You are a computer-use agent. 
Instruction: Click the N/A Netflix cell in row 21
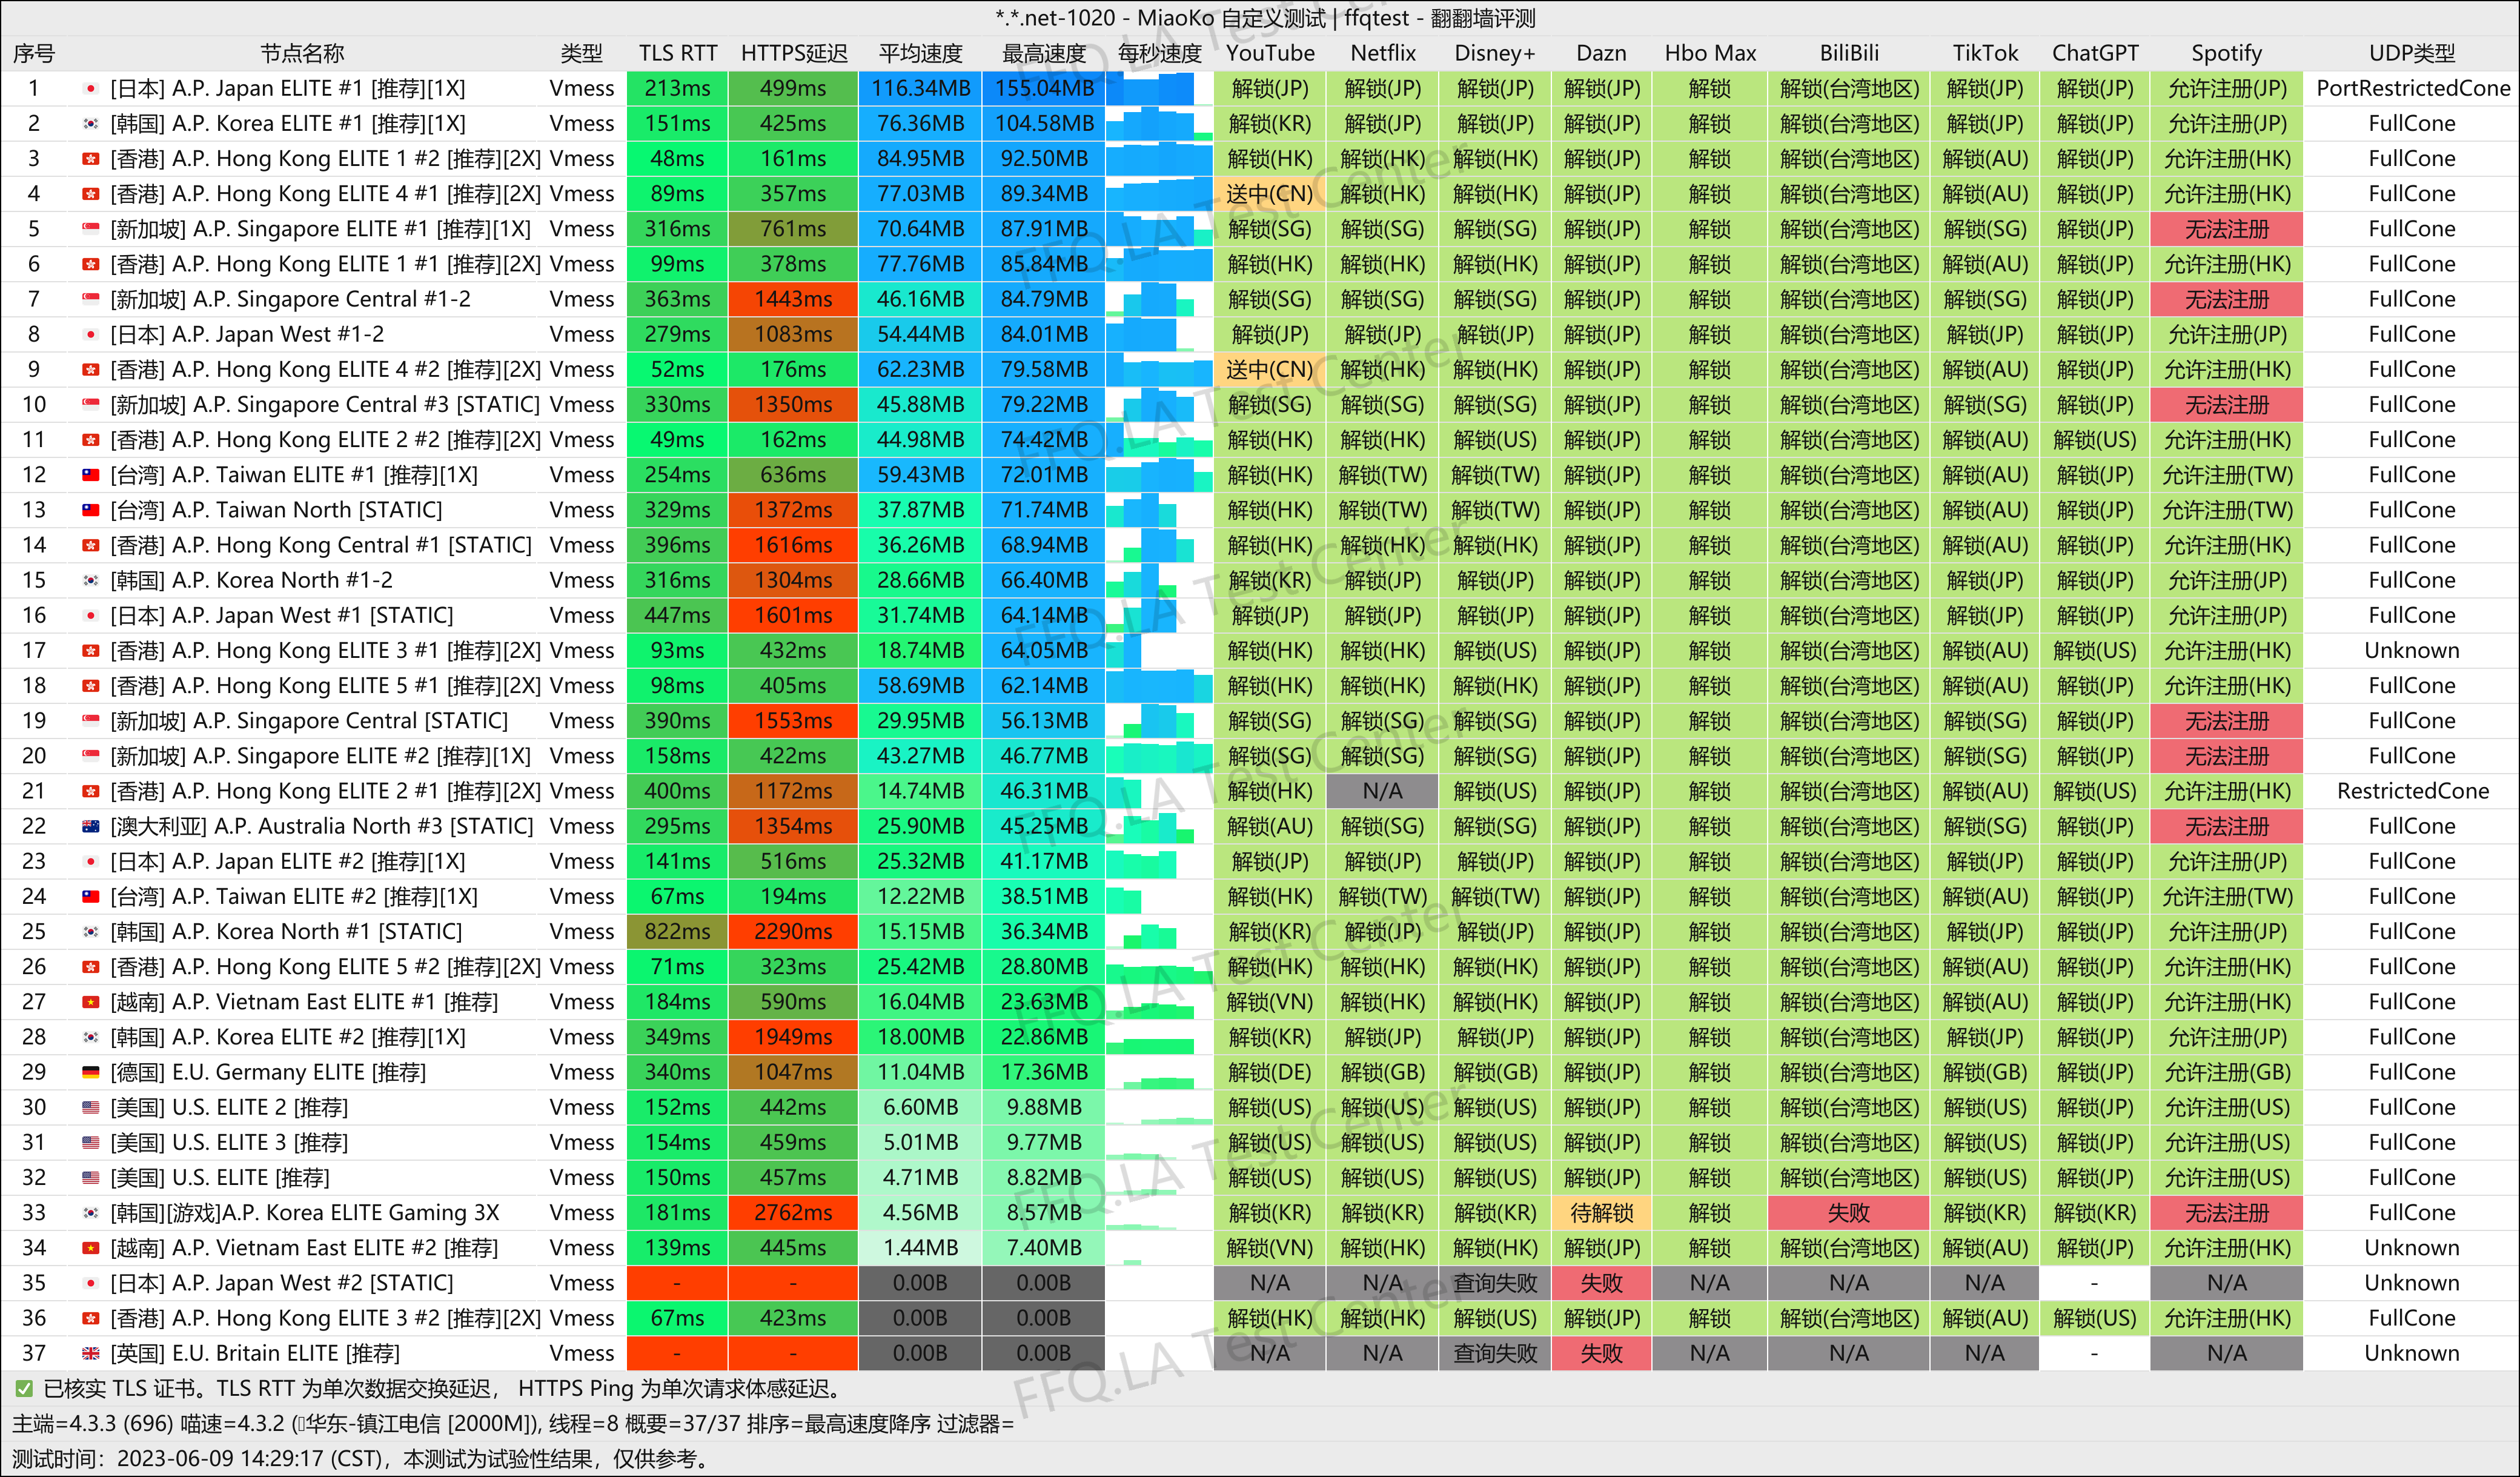tap(1382, 791)
